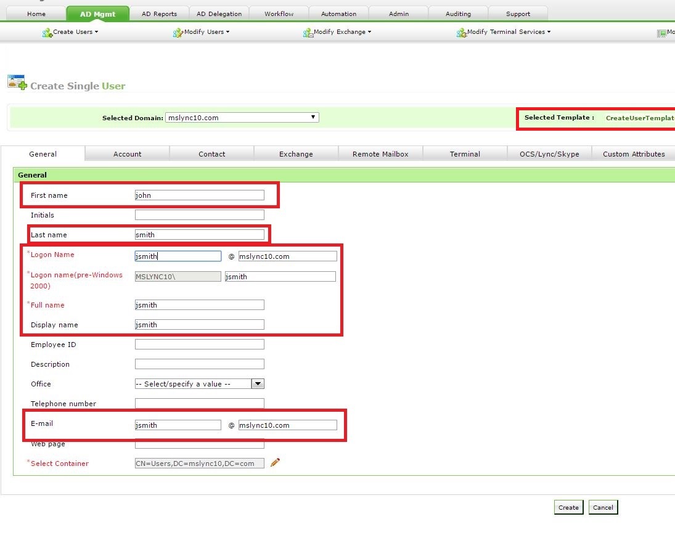Click the Cancel button

603,507
